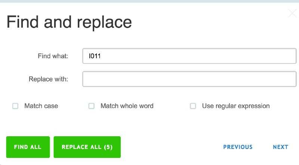Click the right end of the Find what box

(x=290, y=56)
